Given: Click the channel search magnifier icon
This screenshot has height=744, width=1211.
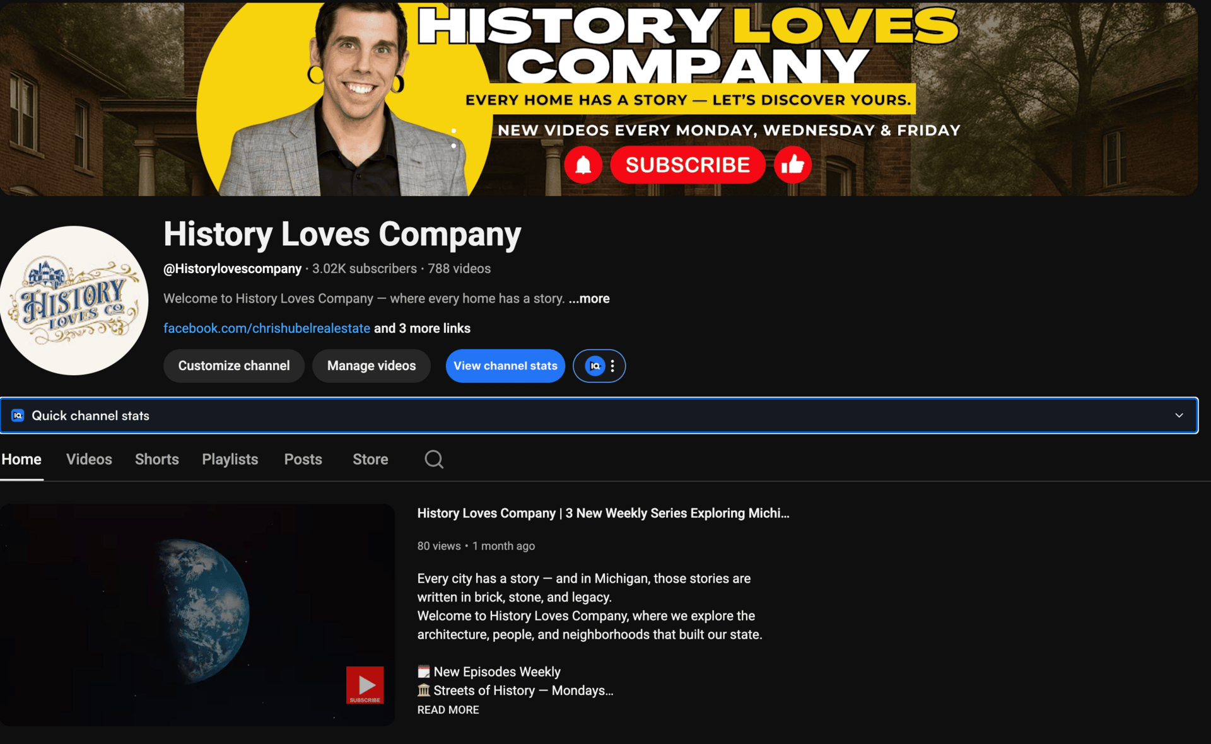Looking at the screenshot, I should pyautogui.click(x=434, y=459).
